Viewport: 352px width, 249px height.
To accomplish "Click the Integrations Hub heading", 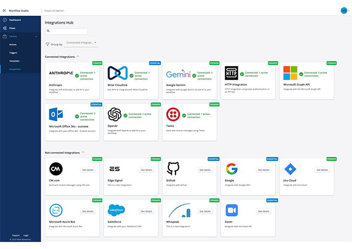I will [59, 23].
